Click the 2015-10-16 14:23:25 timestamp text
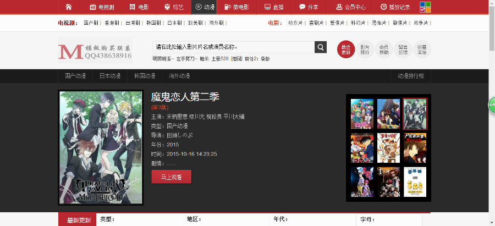The width and height of the screenshot is (495, 226). click(x=191, y=154)
